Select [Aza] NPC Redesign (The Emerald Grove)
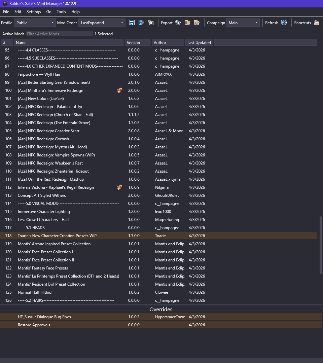The height and width of the screenshot is (363, 323). pos(158,123)
